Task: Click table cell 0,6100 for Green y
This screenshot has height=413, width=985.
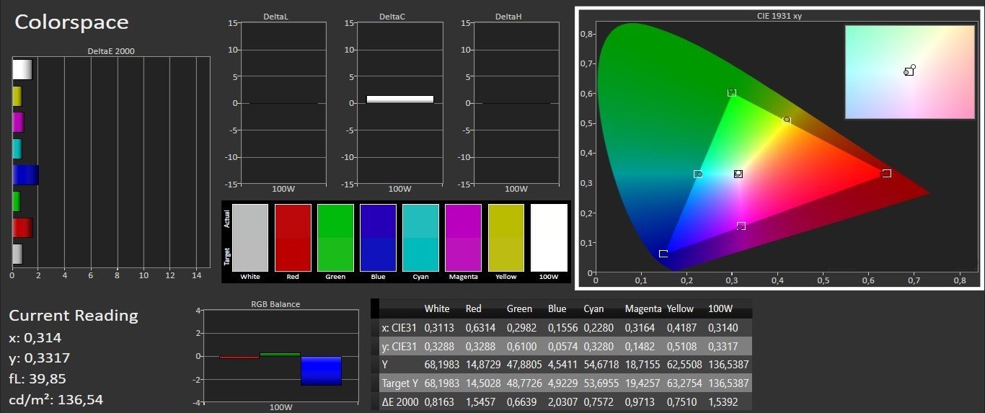Action: [521, 346]
